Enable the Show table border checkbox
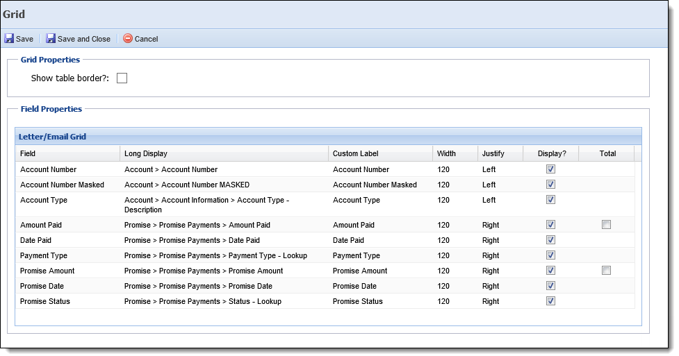This screenshot has width=679, height=356. (x=122, y=78)
